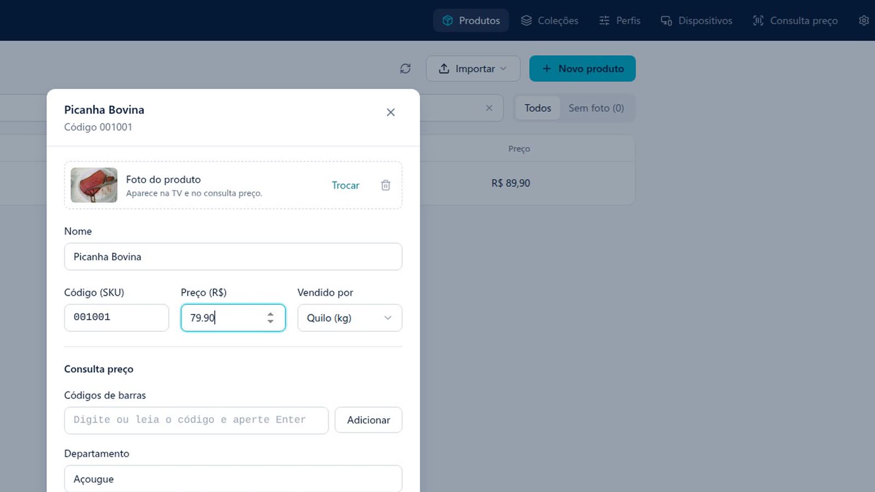
Task: Click the product photo thumbnail
Action: (x=94, y=185)
